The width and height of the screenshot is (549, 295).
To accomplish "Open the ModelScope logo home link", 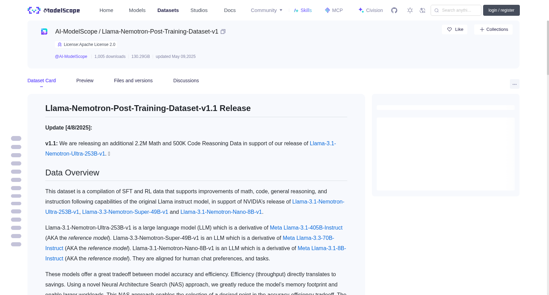I will [x=54, y=10].
